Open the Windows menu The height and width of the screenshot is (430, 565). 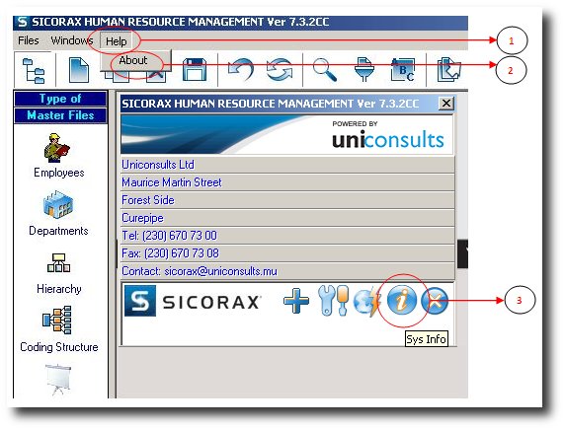pyautogui.click(x=72, y=40)
